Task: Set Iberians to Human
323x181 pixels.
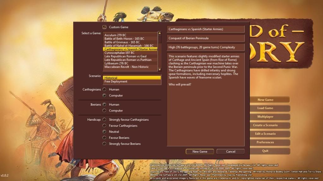Action: (104, 104)
